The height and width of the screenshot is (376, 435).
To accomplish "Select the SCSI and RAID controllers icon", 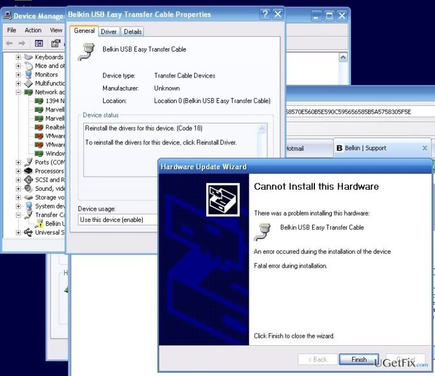I will 28,180.
